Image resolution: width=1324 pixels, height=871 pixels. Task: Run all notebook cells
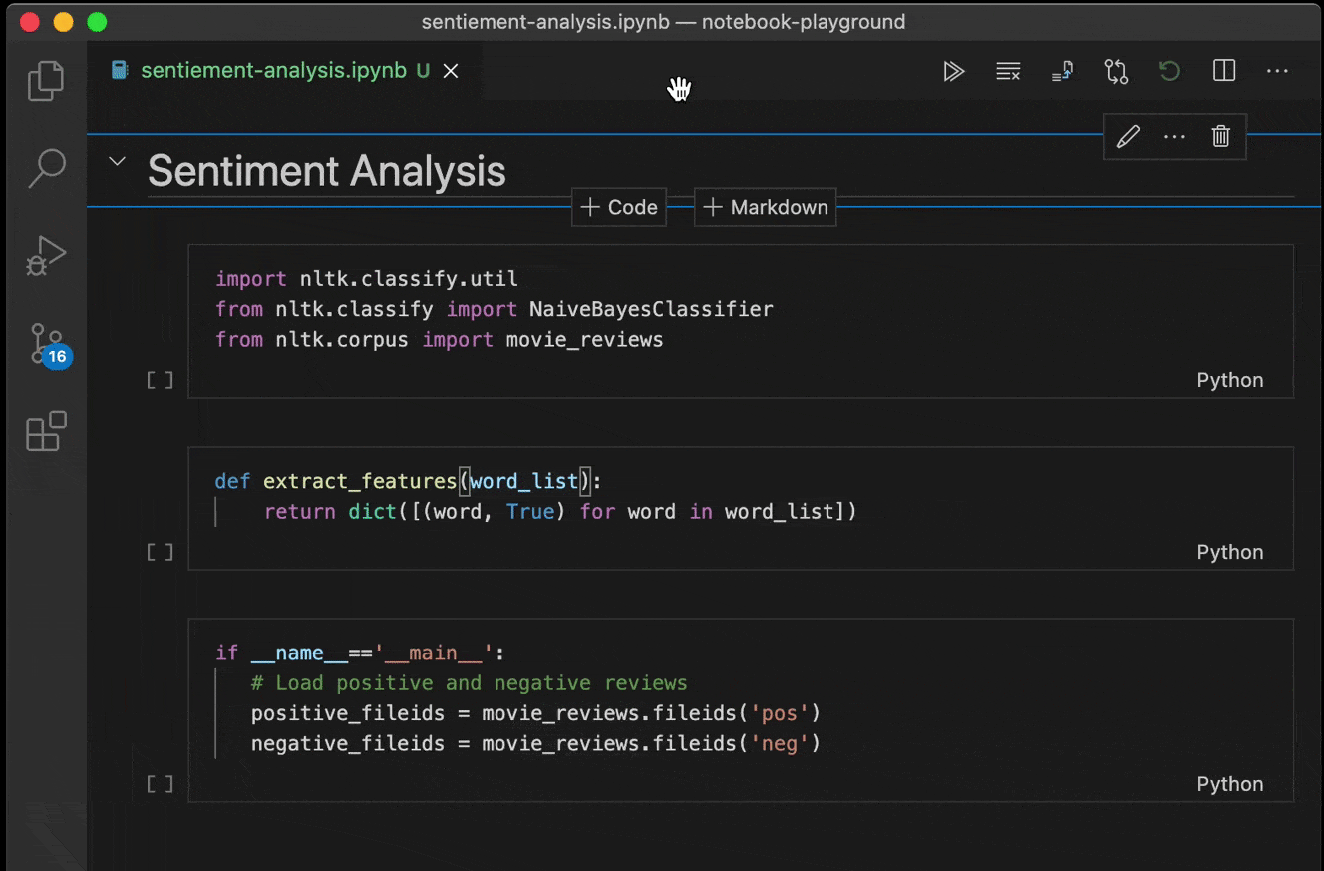coord(954,71)
